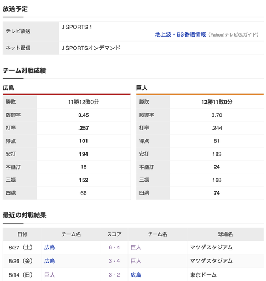Open 巨人 team link in 8/14 row
Screen dimensions: 266x281
[49, 275]
